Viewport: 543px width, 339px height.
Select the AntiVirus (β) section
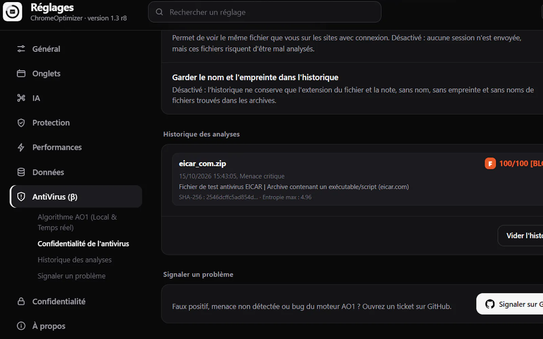(x=76, y=197)
